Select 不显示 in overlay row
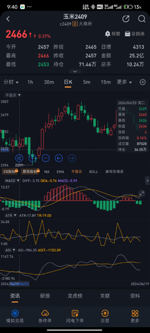The width and height of the screenshot is (150, 333). [77, 171]
